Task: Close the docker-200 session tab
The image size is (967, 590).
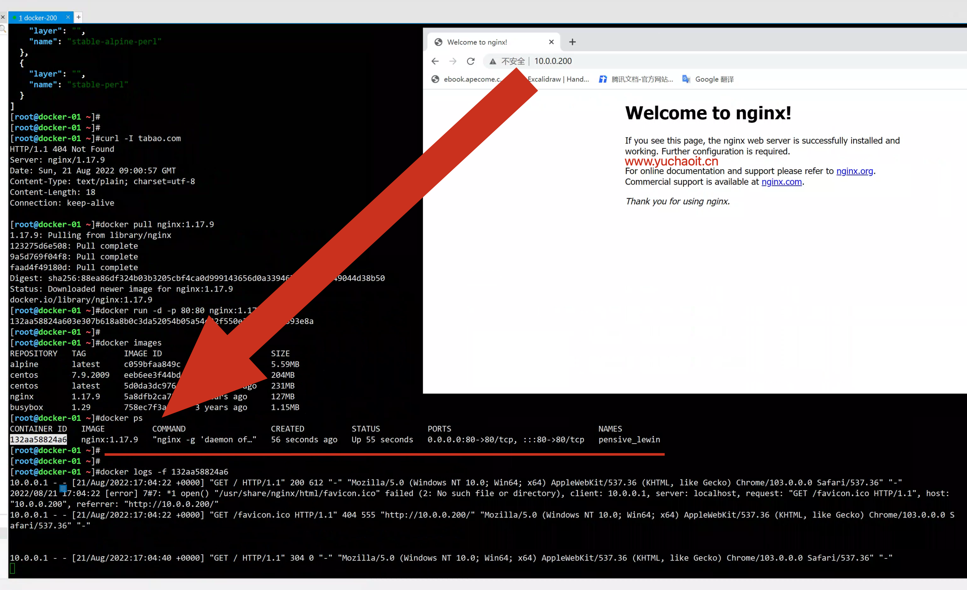Action: click(68, 17)
